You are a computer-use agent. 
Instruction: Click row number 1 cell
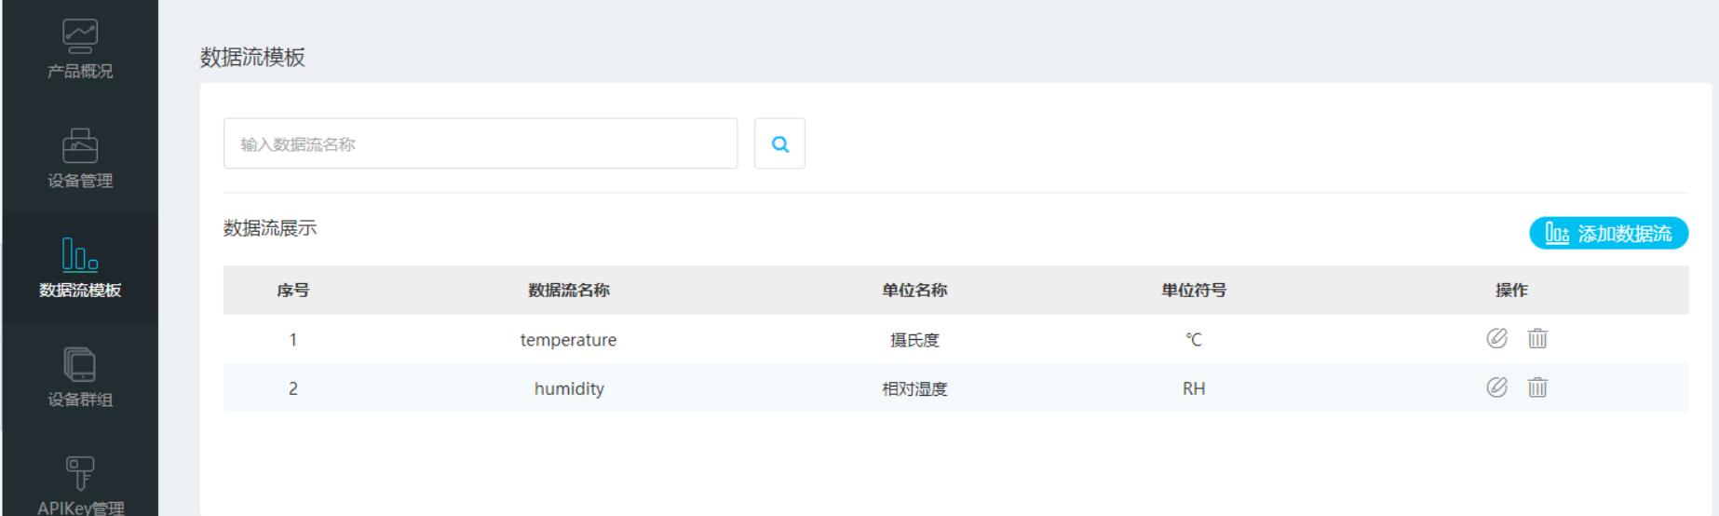point(292,340)
